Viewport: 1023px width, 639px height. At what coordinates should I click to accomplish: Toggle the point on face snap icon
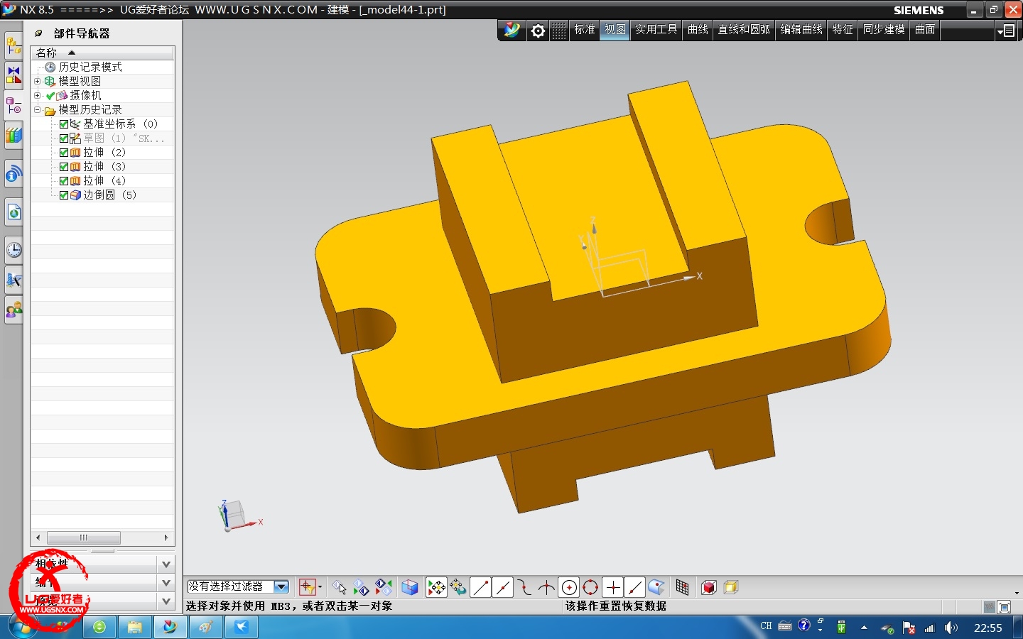(x=656, y=588)
